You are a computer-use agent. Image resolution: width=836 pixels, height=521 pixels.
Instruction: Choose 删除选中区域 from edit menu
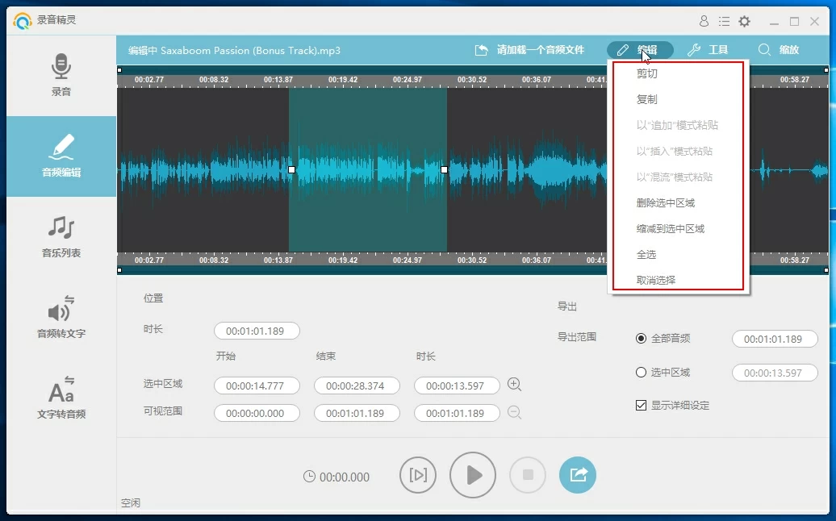click(x=666, y=202)
